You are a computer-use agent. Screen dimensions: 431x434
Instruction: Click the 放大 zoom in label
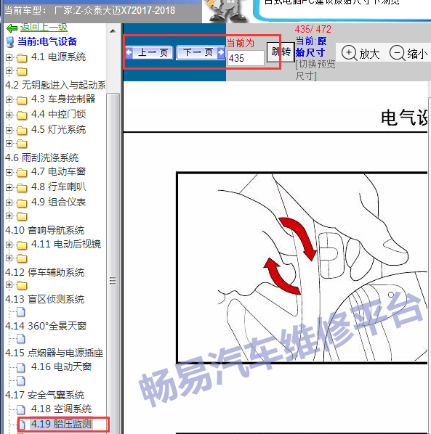click(369, 54)
